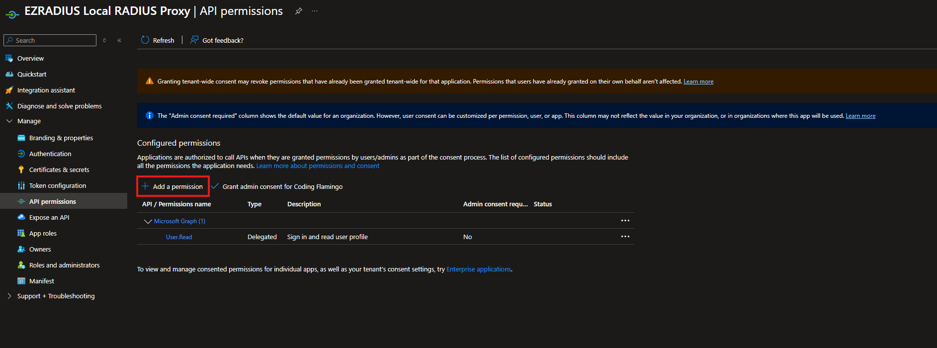Grant admin consent for Coding Flamingo
The height and width of the screenshot is (348, 937).
(x=277, y=186)
